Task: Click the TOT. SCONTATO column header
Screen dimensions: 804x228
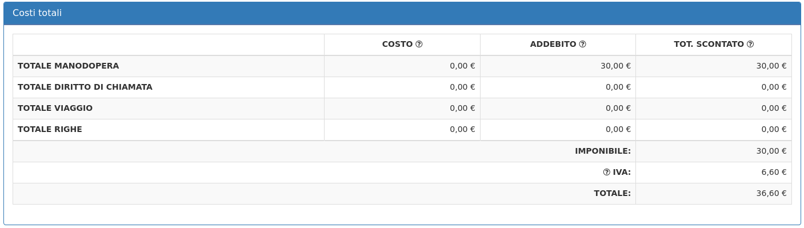Action: click(x=709, y=45)
